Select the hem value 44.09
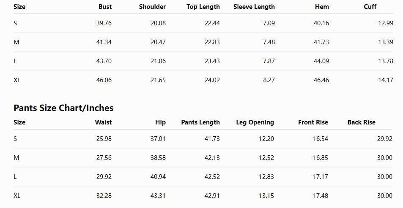This screenshot has height=208, width=403. coord(321,61)
